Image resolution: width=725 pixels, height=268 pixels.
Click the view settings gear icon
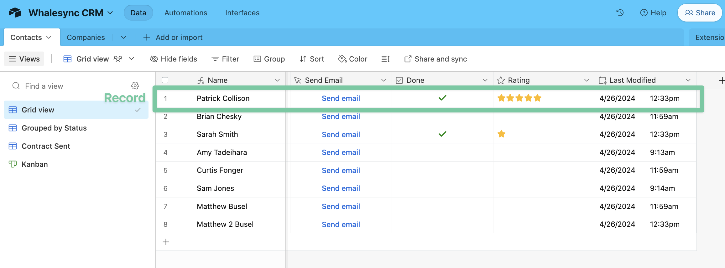click(135, 86)
